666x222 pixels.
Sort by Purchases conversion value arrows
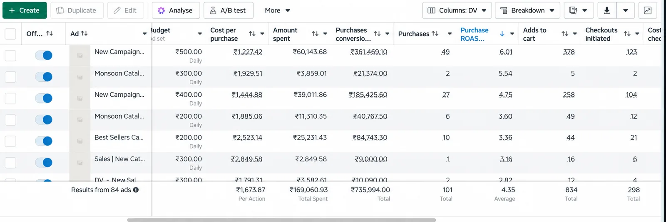(377, 34)
